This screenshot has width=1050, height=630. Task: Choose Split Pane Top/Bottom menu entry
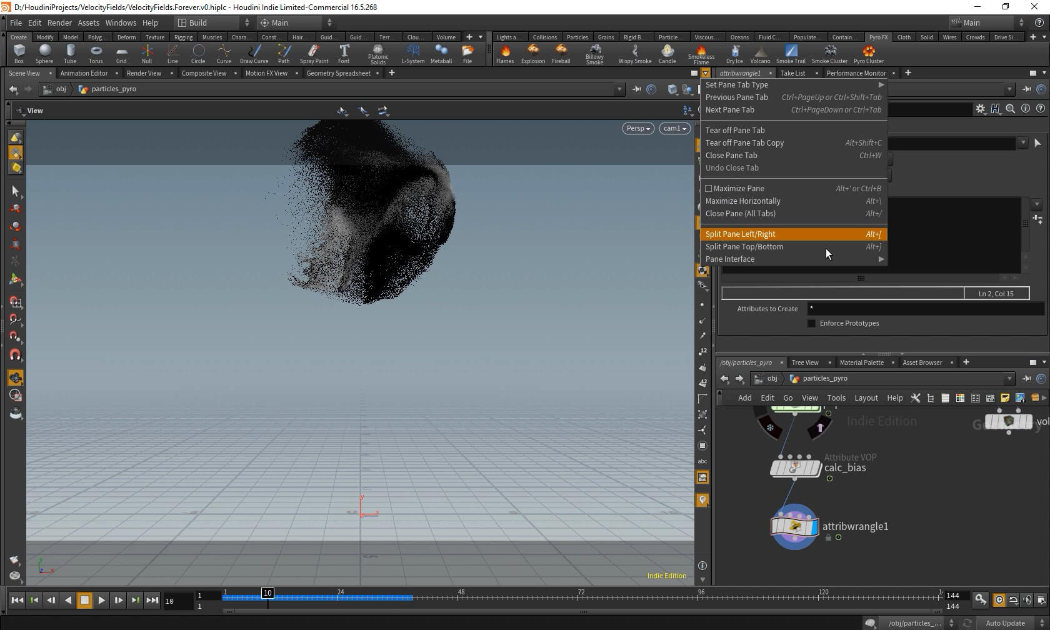(744, 246)
